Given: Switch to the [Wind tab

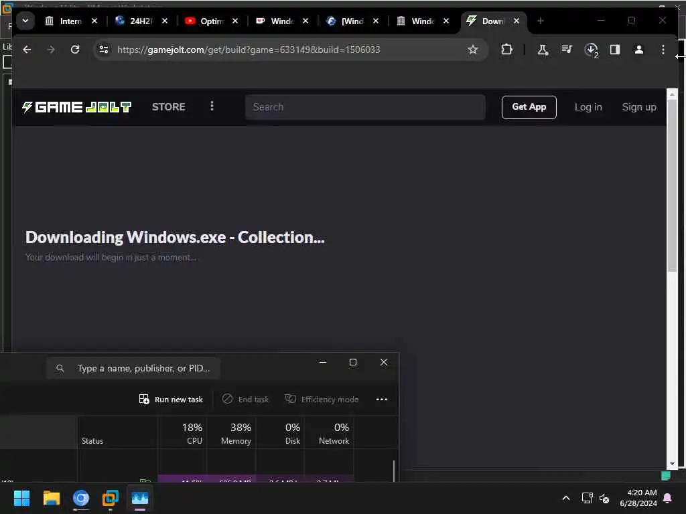Looking at the screenshot, I should (352, 21).
